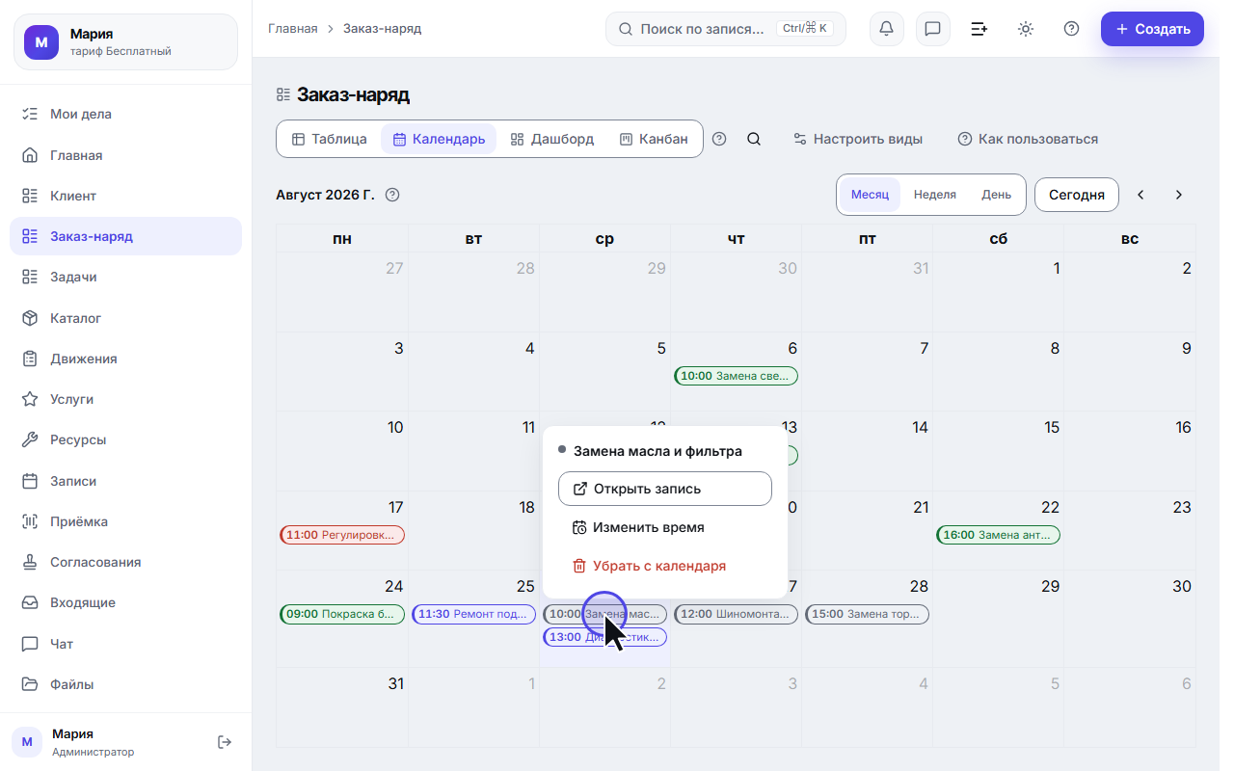Open event 11:30 Ремонт под… on August 25
The image size is (1234, 771).
[x=473, y=614]
